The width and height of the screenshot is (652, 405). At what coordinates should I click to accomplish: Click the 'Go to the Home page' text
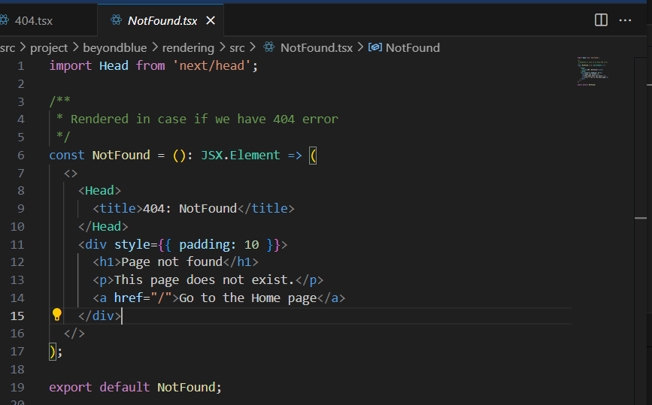pyautogui.click(x=247, y=298)
